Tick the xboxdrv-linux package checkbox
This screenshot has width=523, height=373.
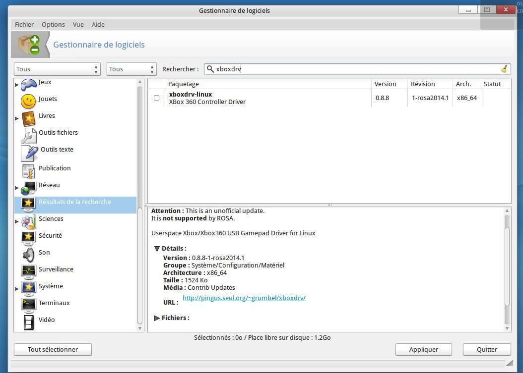coord(156,98)
